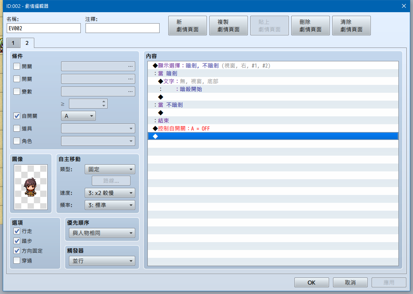Click the empty line under 當 不暗剎

(x=273, y=113)
